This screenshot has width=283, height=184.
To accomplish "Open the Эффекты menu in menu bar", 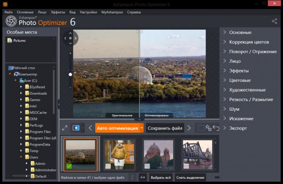I will tap(58, 12).
